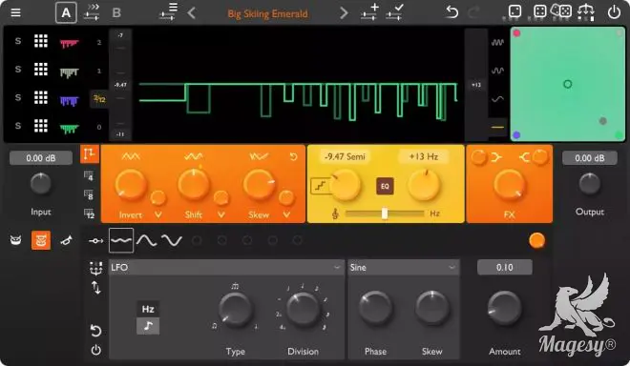Reset the LFO modulator
Viewport: 630px width, 366px height.
[x=95, y=331]
